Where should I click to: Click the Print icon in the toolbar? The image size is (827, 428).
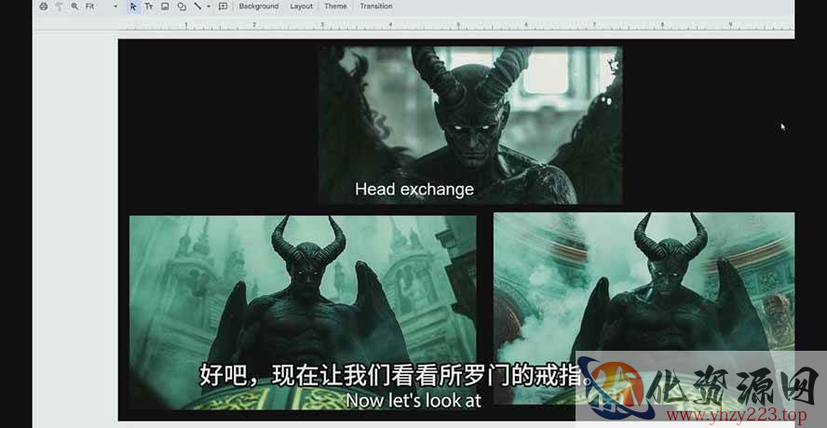point(44,7)
